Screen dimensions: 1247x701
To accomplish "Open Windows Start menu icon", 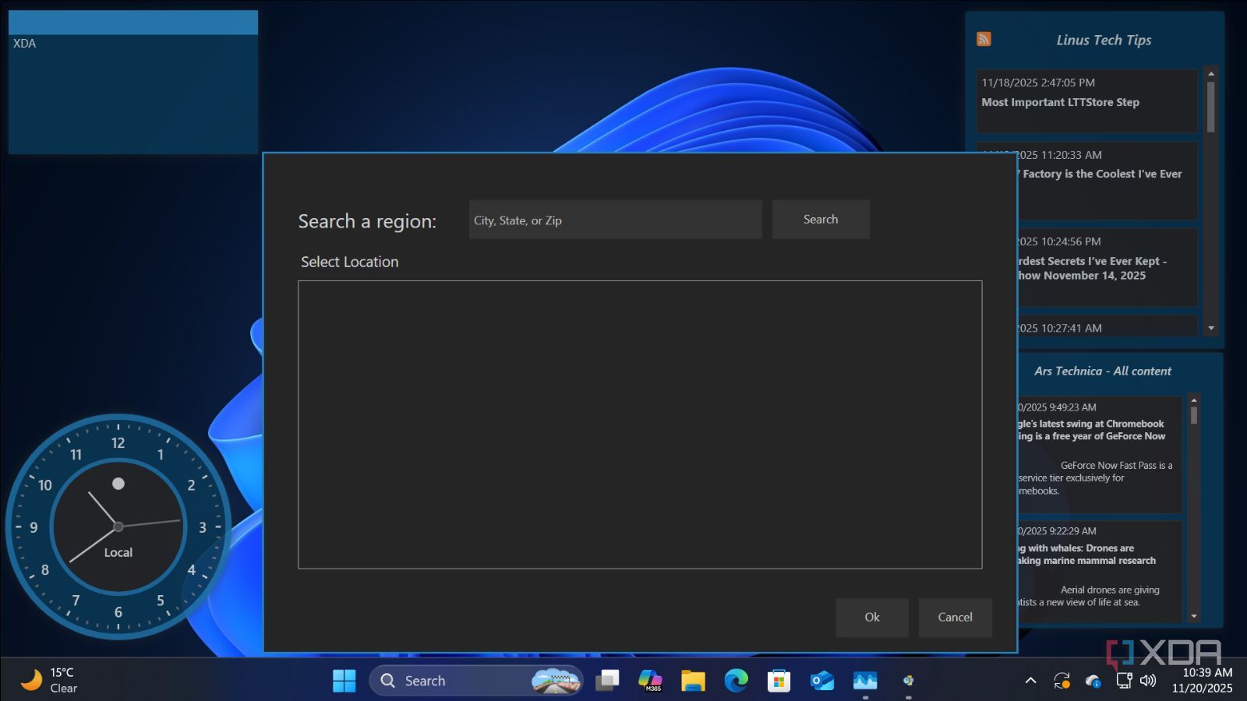I will [x=344, y=681].
